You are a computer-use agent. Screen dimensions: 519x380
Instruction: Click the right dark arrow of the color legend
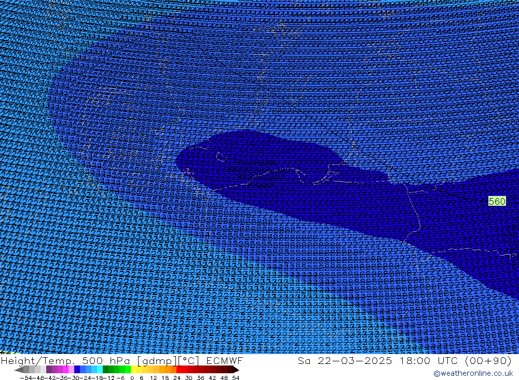point(236,370)
